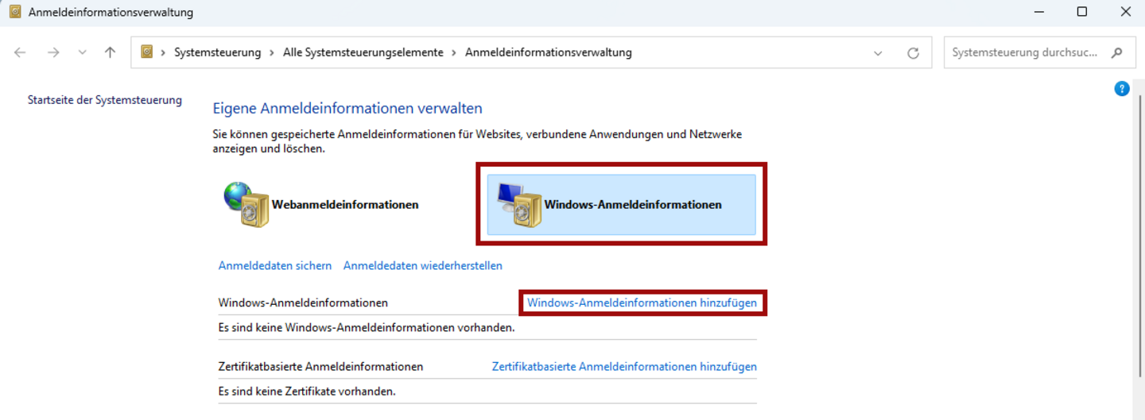Click computer vault icon of Windows-Anmeldeinformationen
1145x420 pixels.
tap(518, 204)
